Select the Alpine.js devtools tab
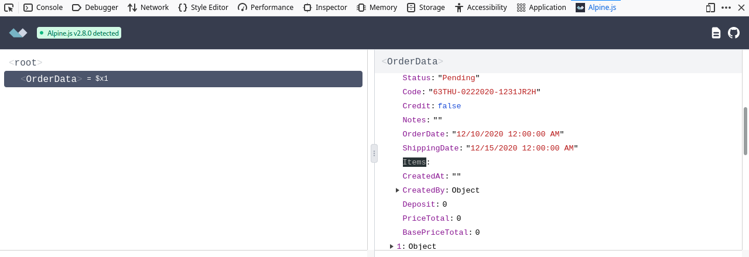This screenshot has height=257, width=749. [x=596, y=8]
